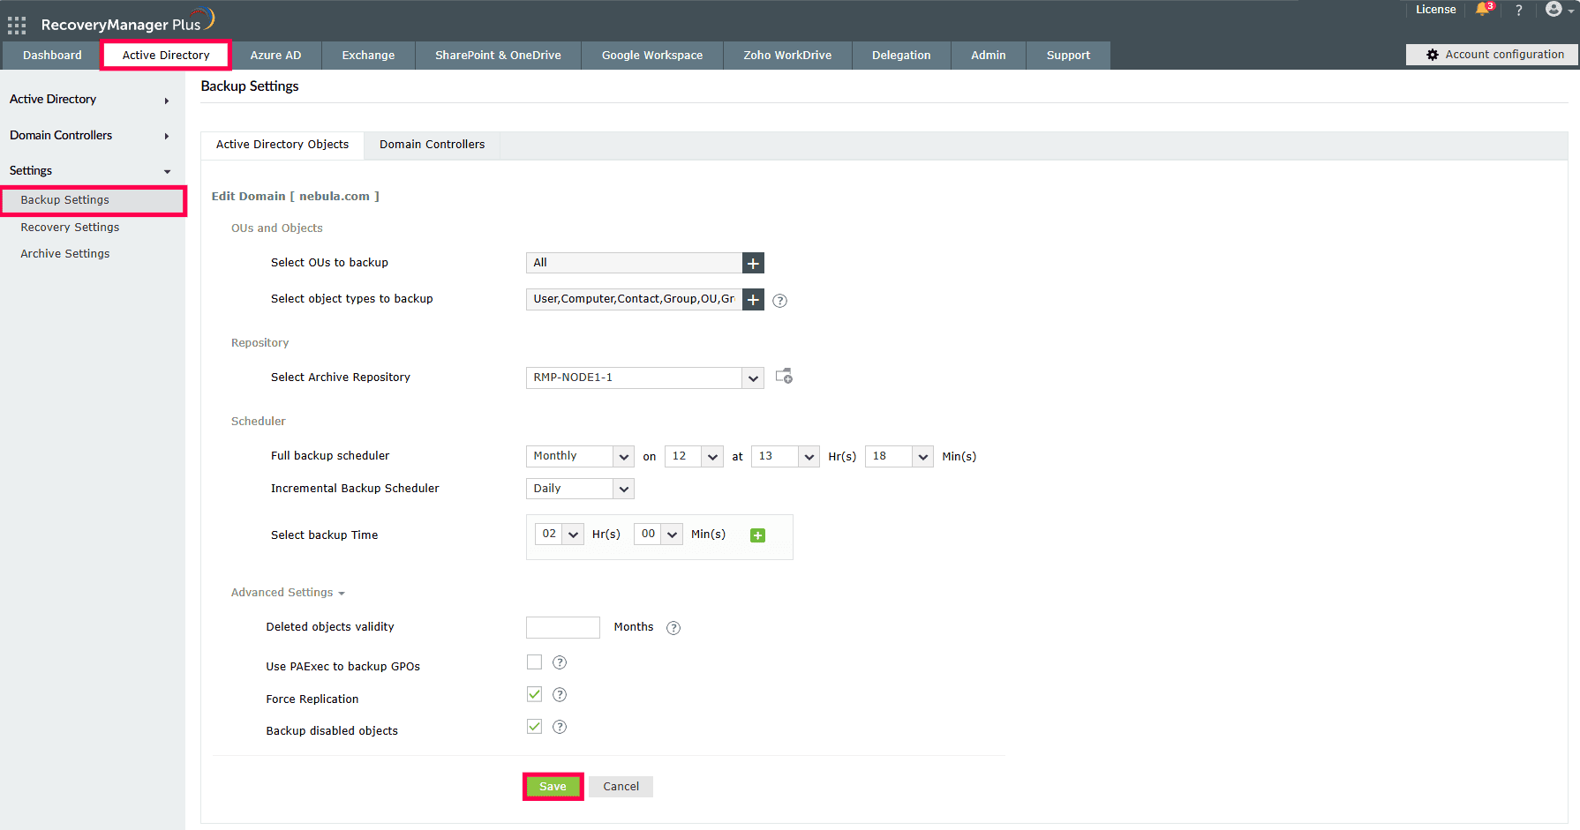Open the Full backup scheduler frequency dropdown
The height and width of the screenshot is (830, 1580).
pyautogui.click(x=580, y=456)
